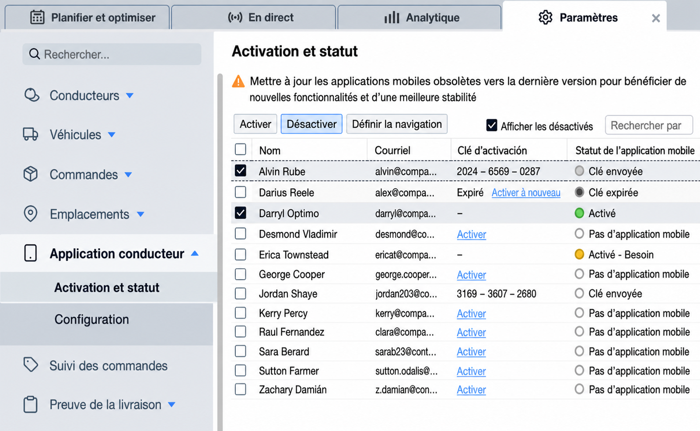Image resolution: width=700 pixels, height=431 pixels.
Task: Click the box Commandes icon
Action: click(31, 174)
